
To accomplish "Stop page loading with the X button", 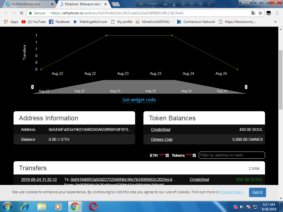I will pos(21,13).
